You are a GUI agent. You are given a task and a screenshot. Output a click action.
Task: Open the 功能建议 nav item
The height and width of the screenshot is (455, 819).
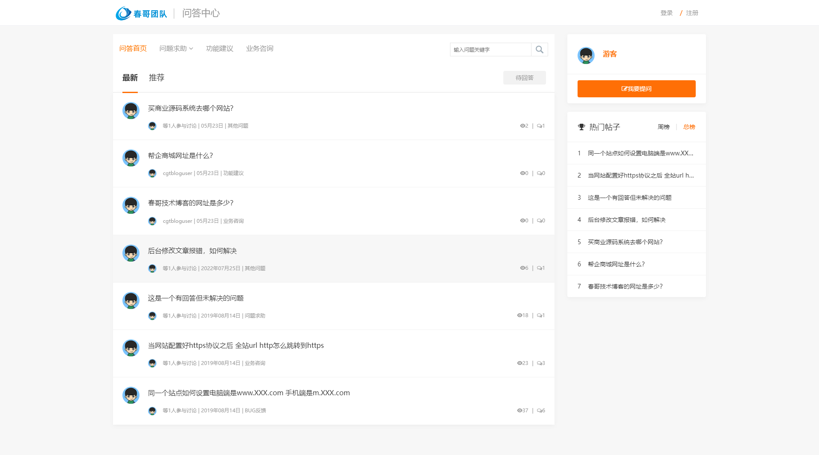[220, 49]
